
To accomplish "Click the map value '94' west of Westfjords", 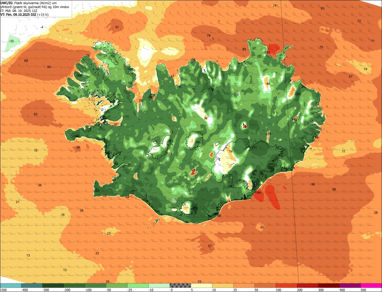I will [x=49, y=67].
